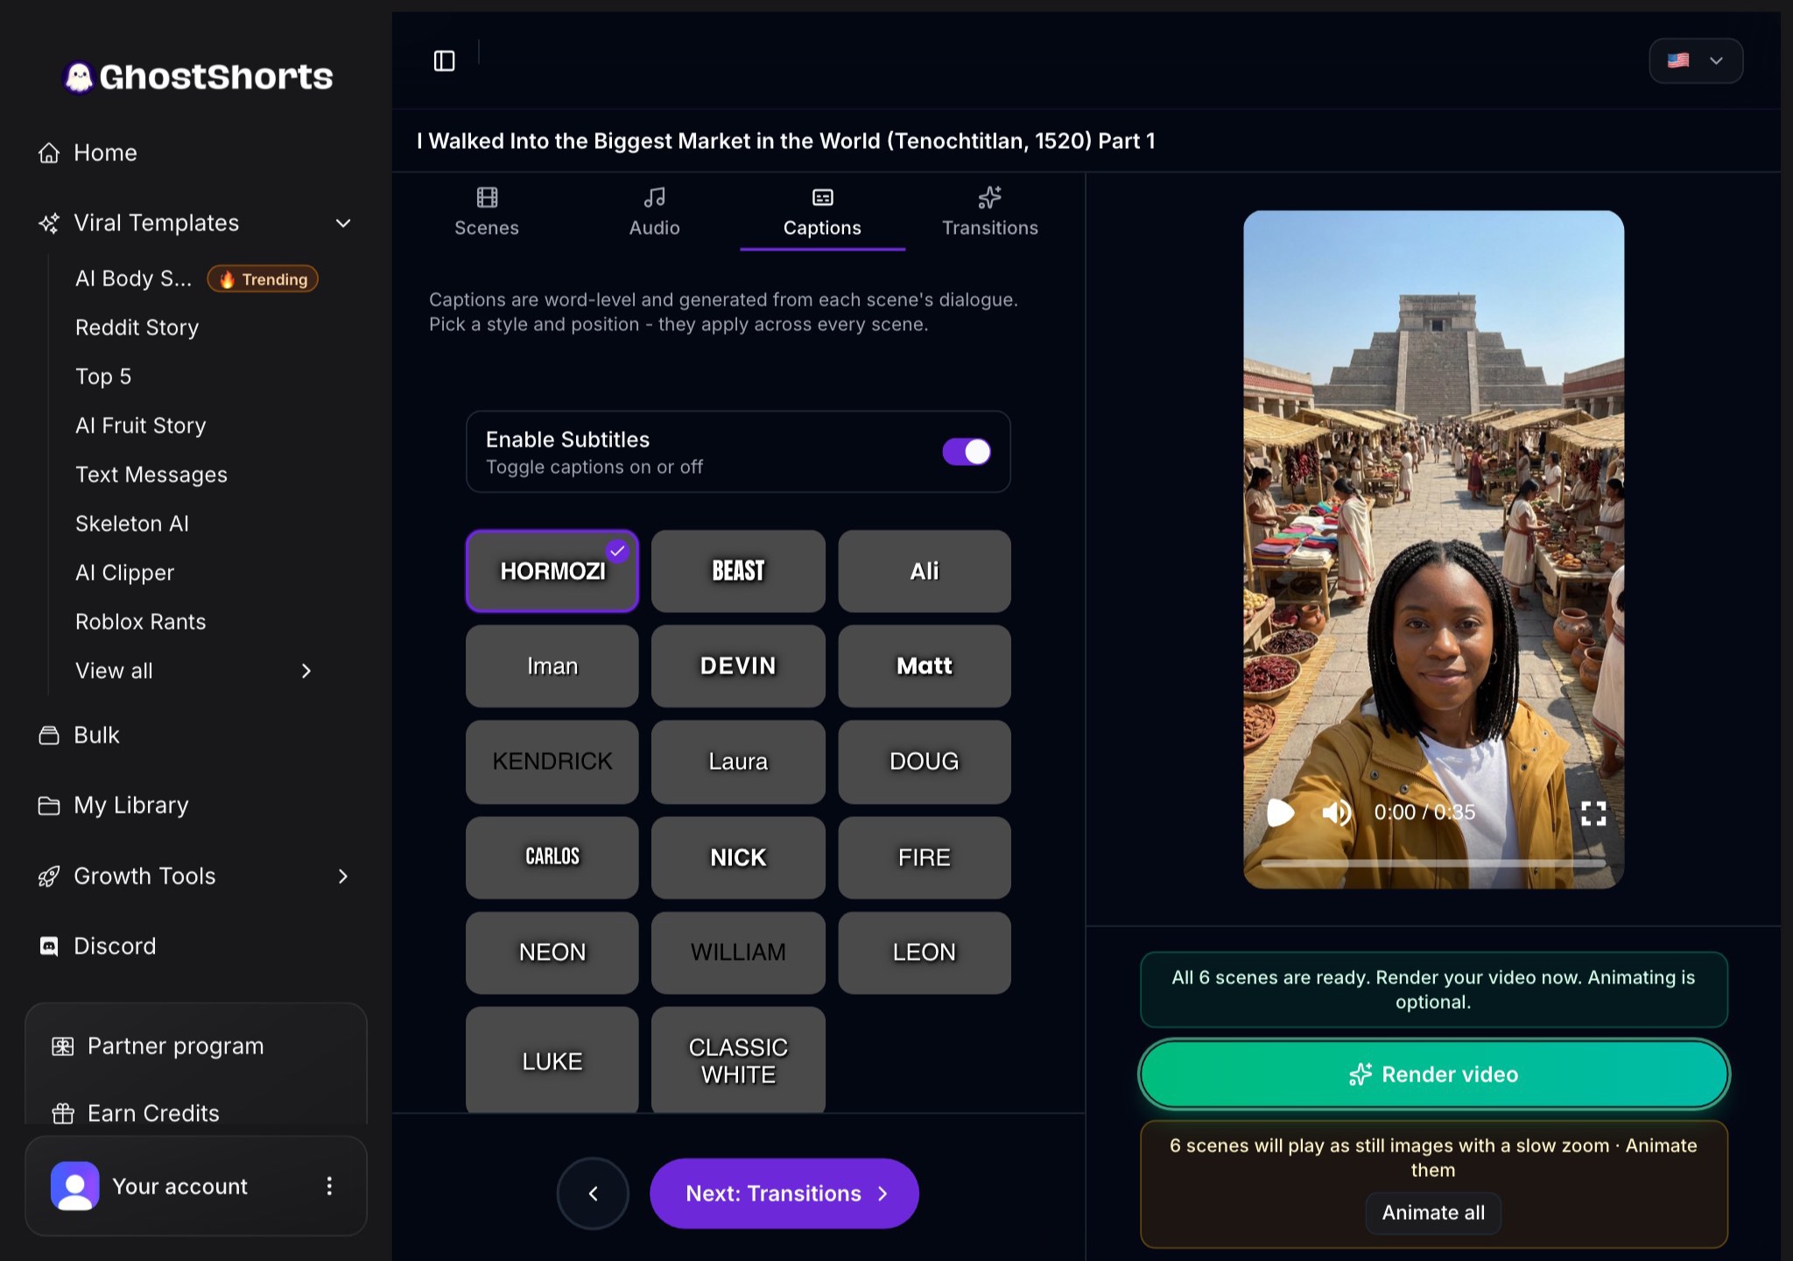Switch to the Scenes tab
This screenshot has width=1793, height=1261.
coord(487,212)
